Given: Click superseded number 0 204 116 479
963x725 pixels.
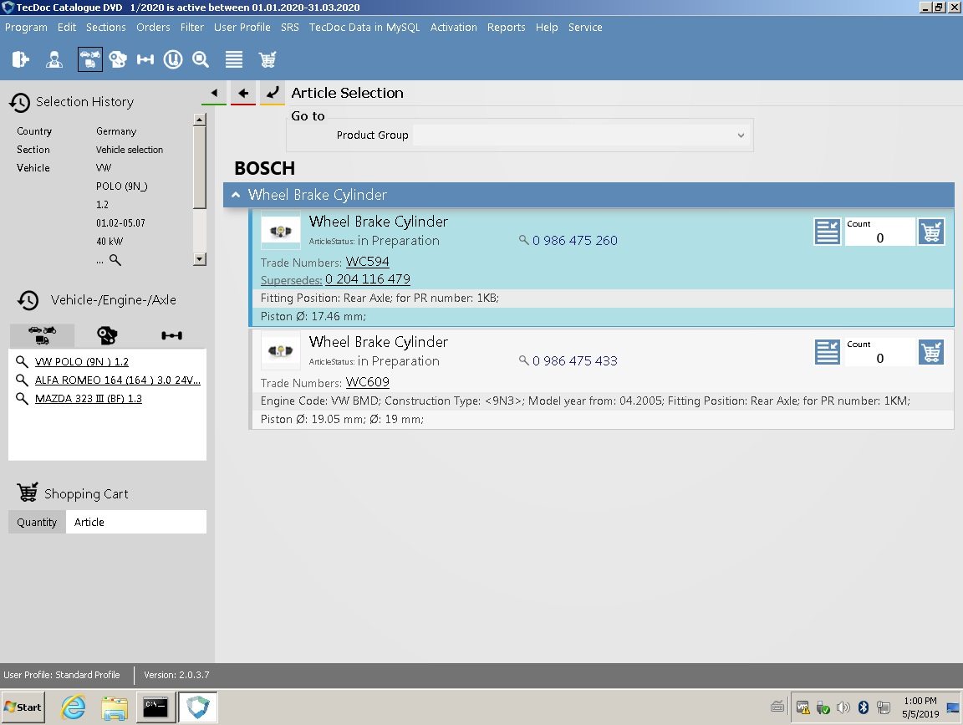Looking at the screenshot, I should tap(367, 279).
